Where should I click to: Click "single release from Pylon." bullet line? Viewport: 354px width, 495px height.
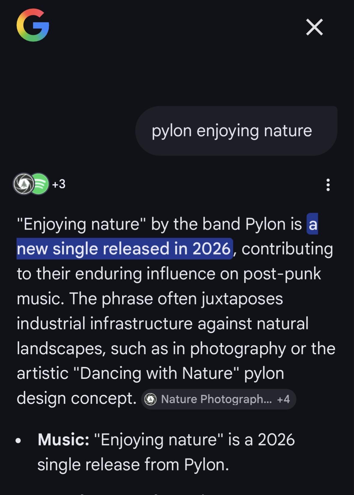pyautogui.click(x=133, y=464)
